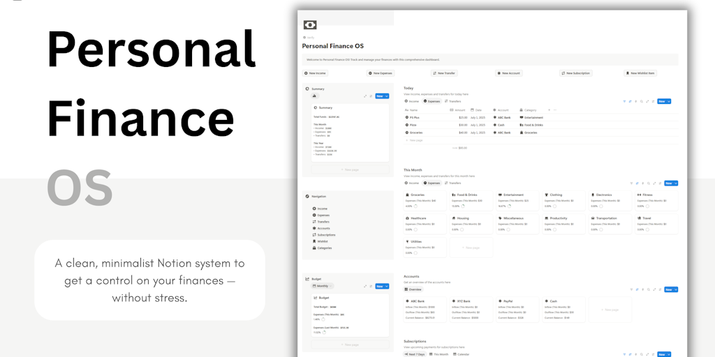
Task: Click expand icon in Budget panel header
Action: (x=365, y=287)
